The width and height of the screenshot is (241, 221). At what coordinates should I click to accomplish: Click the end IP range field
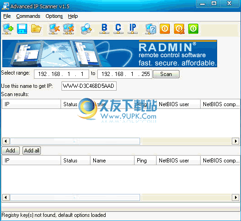125,74
